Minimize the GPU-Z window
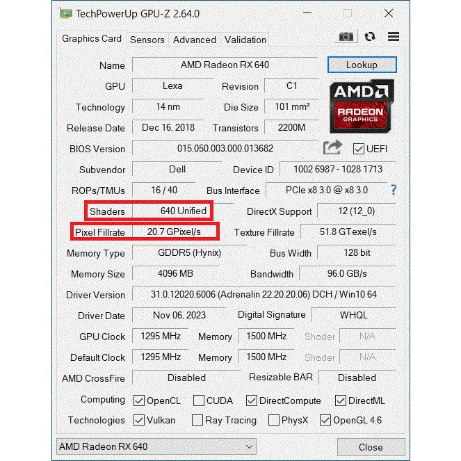 coord(307,13)
